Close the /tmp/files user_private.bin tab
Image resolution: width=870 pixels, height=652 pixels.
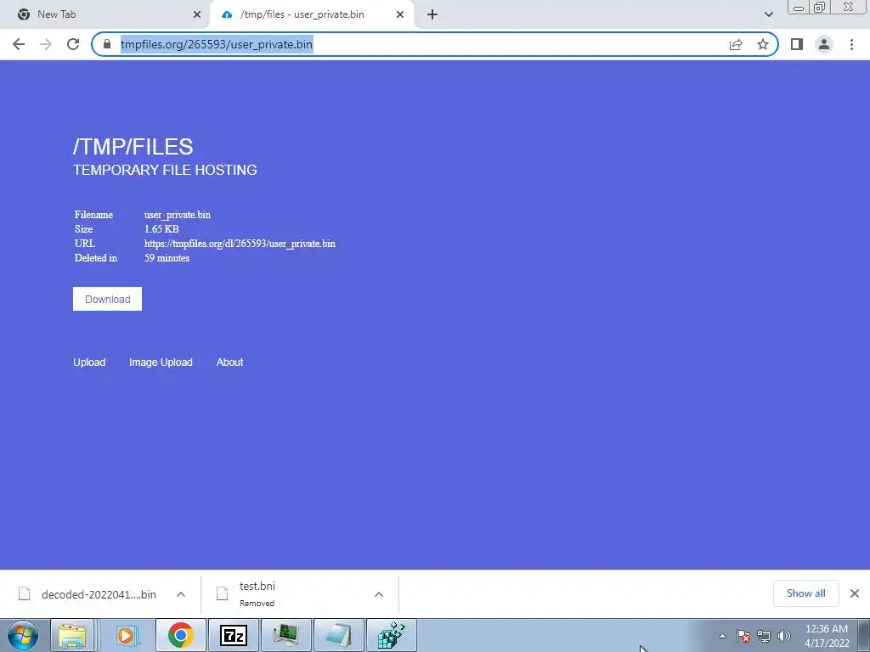400,14
